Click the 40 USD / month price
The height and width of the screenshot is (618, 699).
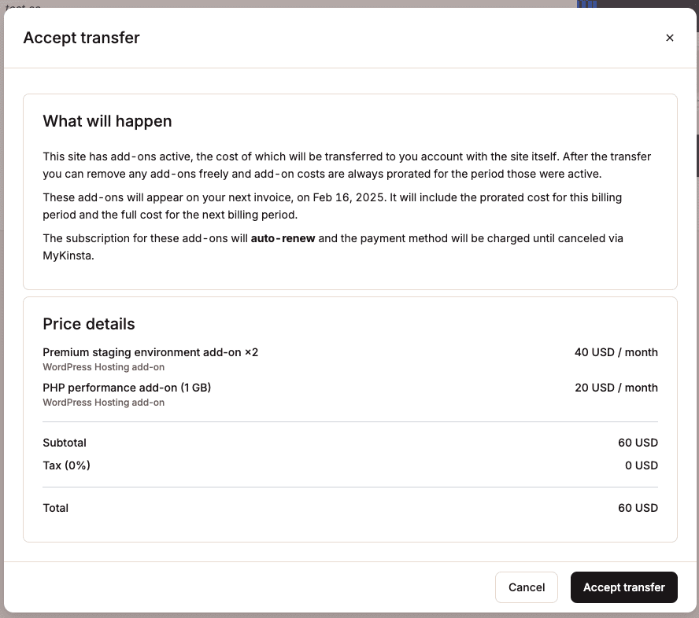(x=616, y=352)
